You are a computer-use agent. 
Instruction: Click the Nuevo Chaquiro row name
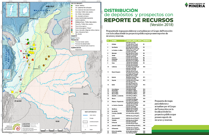[x=116, y=72]
